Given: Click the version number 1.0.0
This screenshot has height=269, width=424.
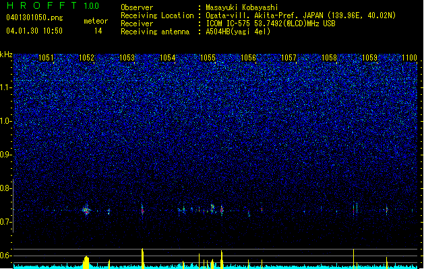Looking at the screenshot, I should (91, 6).
